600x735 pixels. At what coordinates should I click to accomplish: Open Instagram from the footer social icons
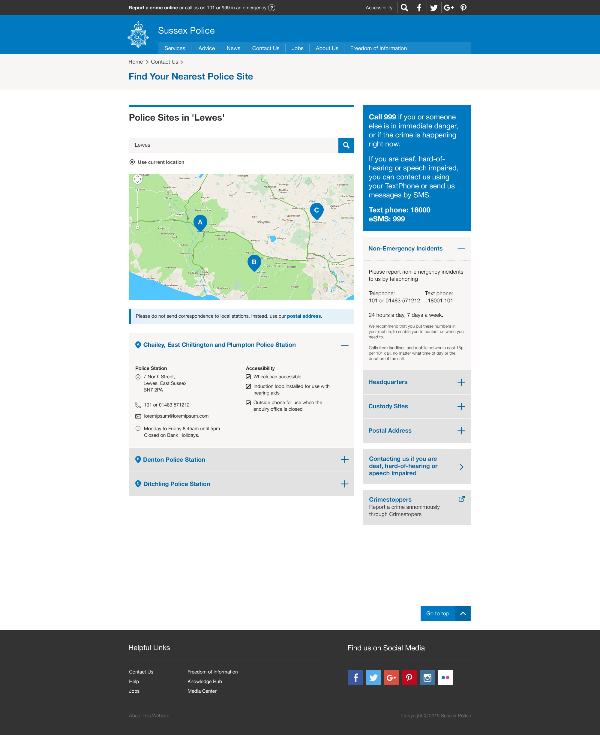[x=427, y=678]
